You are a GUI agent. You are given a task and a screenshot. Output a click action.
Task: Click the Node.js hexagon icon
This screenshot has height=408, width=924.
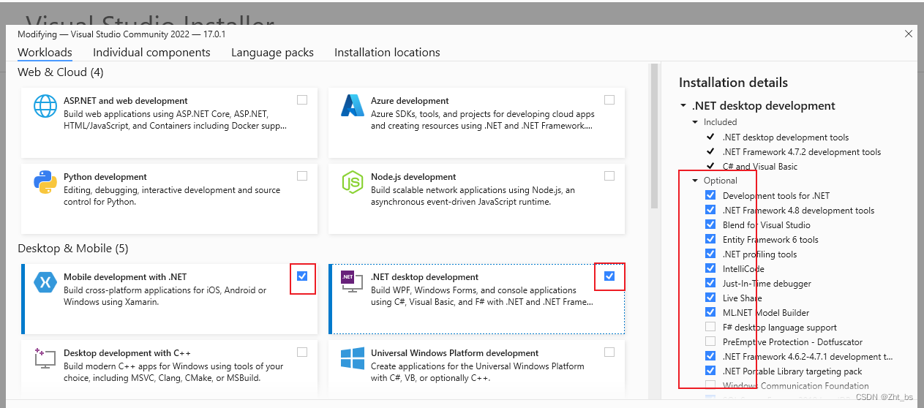click(x=353, y=183)
